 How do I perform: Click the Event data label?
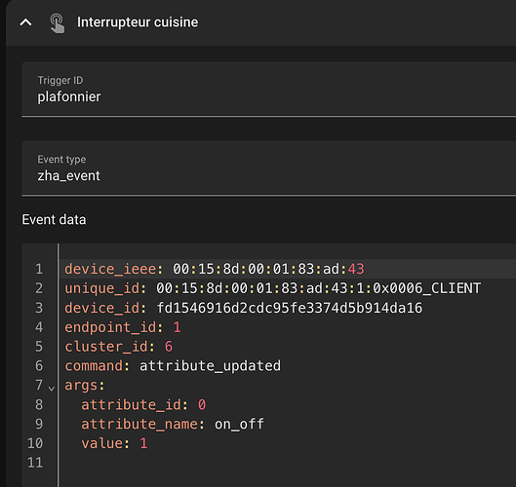54,219
